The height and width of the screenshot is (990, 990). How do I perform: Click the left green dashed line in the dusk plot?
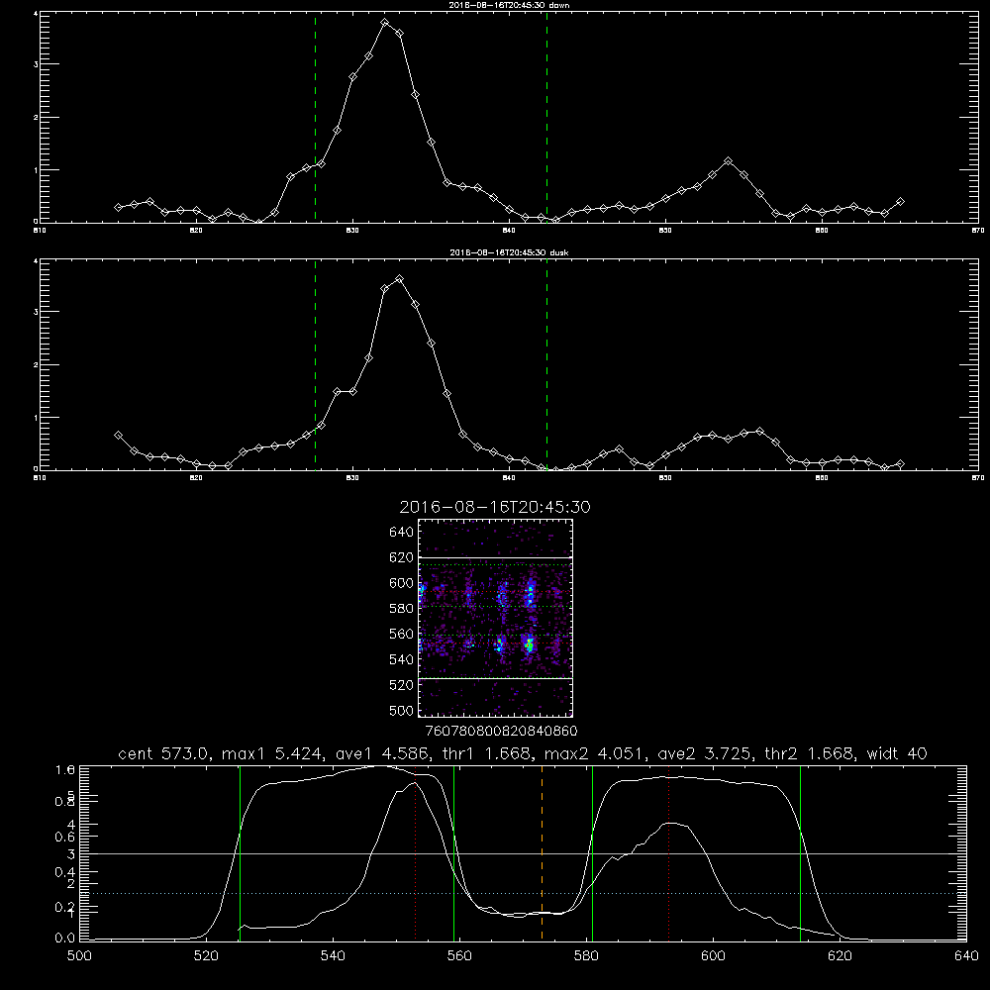(315, 364)
